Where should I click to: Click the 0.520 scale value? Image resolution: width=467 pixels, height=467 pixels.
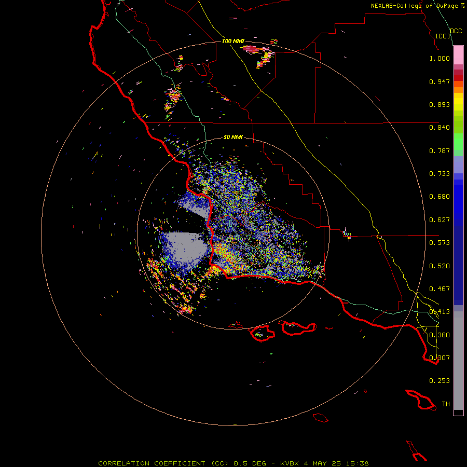[439, 266]
